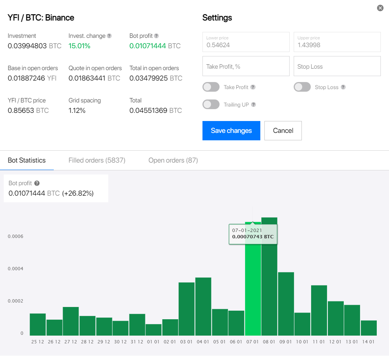Click the 0.04551369 BTC total value
This screenshot has width=389, height=356.
pos(155,111)
